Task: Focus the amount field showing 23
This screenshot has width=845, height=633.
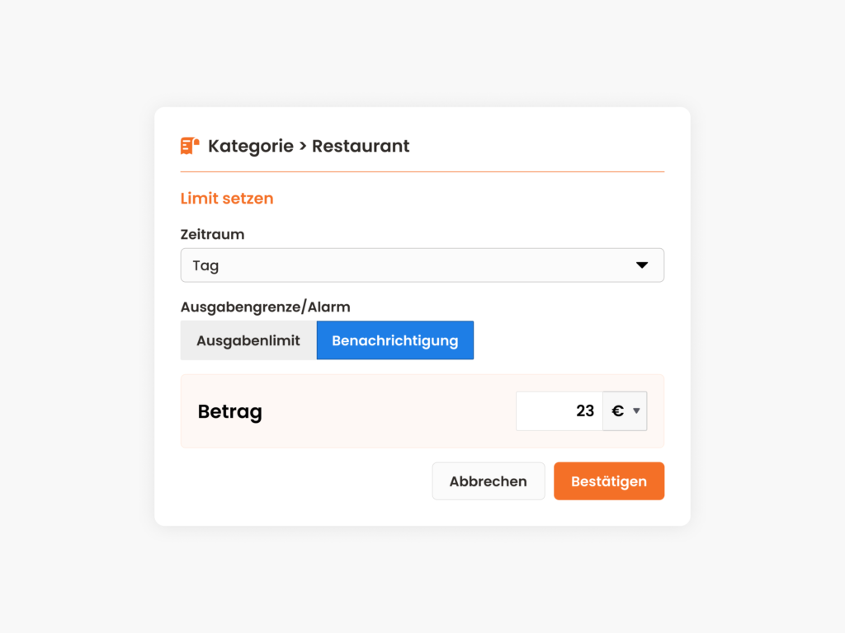Action: [559, 411]
